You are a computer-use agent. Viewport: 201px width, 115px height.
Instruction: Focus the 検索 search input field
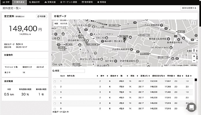[x=72, y=71]
